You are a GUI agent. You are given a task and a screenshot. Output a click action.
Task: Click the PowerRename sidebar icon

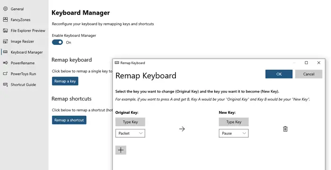tap(6, 63)
